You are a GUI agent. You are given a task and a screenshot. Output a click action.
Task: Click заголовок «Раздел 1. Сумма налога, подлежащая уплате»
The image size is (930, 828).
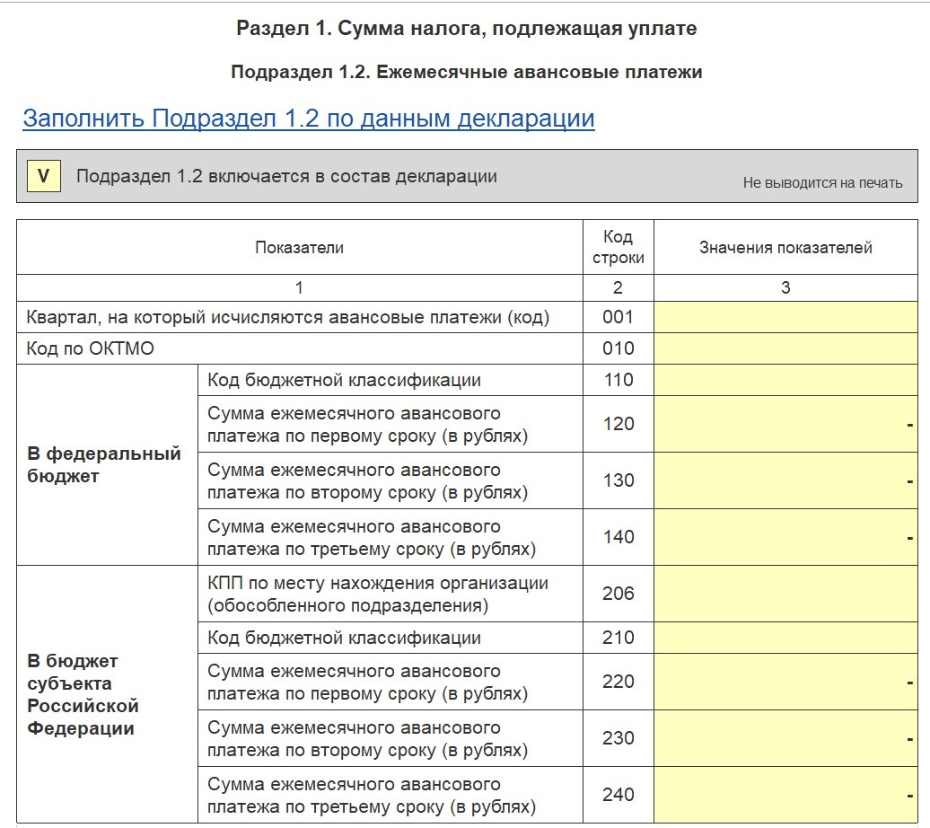pyautogui.click(x=464, y=27)
